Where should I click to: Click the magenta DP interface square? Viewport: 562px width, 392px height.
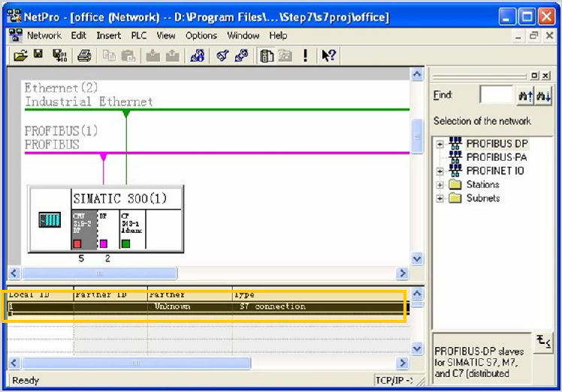(103, 243)
